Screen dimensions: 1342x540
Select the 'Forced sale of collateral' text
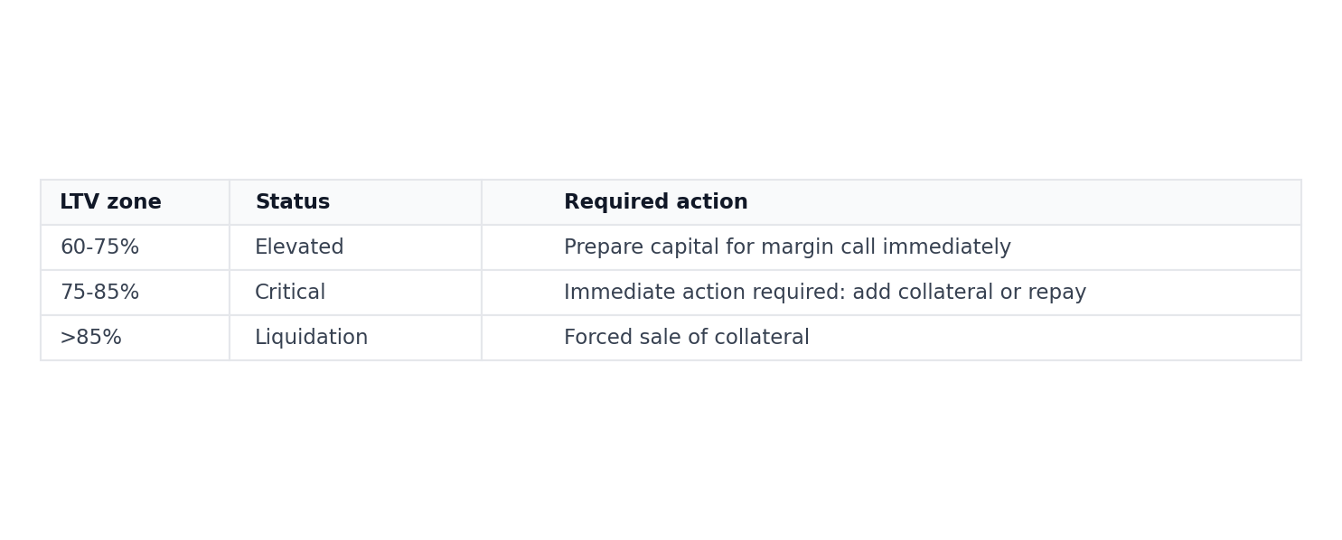[x=686, y=338]
